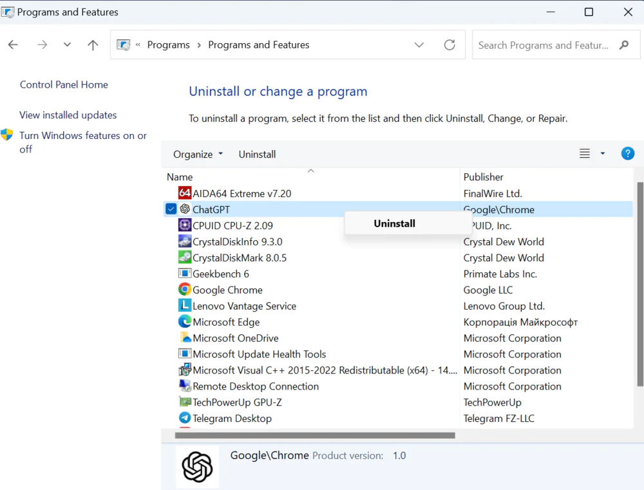The width and height of the screenshot is (644, 490).
Task: Click the Programs breadcrumb
Action: 168,45
